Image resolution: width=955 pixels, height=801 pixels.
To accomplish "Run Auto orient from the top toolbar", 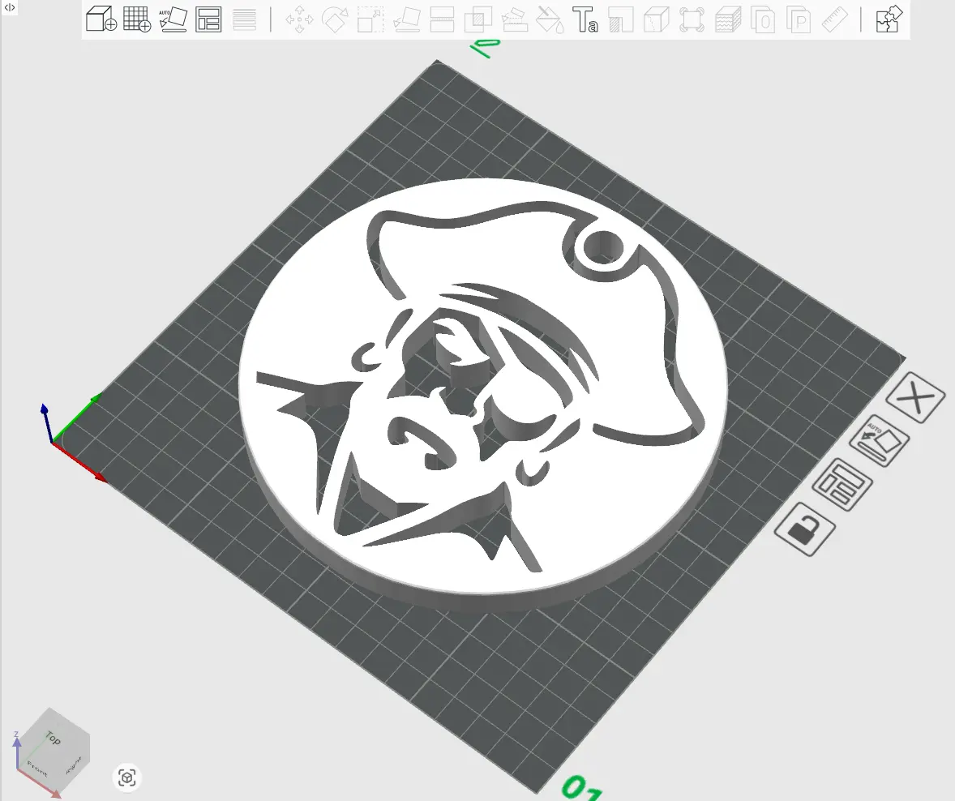I will [173, 19].
